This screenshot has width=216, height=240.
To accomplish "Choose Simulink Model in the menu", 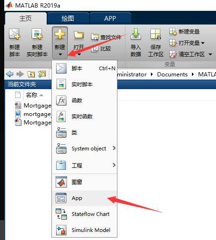I will [x=84, y=230].
